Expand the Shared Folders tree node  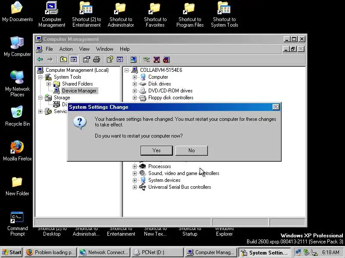tap(48, 84)
